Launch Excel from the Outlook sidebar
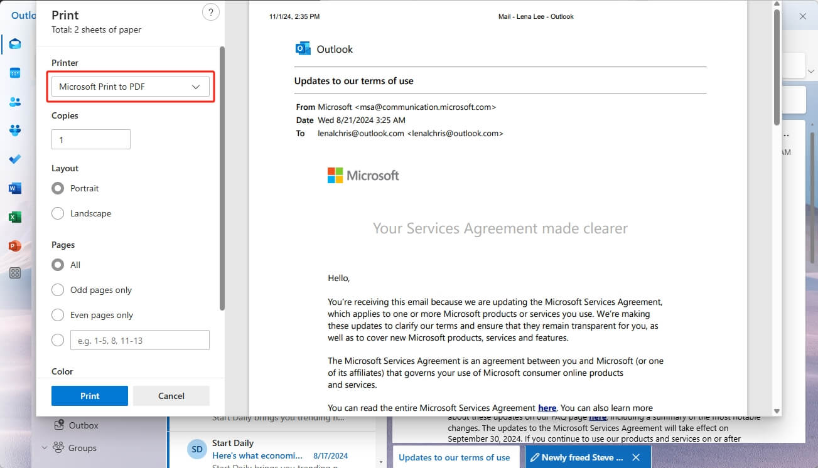The width and height of the screenshot is (818, 468). 15,217
